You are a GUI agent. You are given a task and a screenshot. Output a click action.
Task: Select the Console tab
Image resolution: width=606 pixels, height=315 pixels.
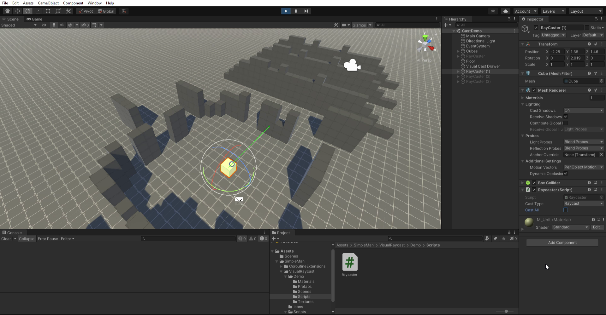pos(12,232)
